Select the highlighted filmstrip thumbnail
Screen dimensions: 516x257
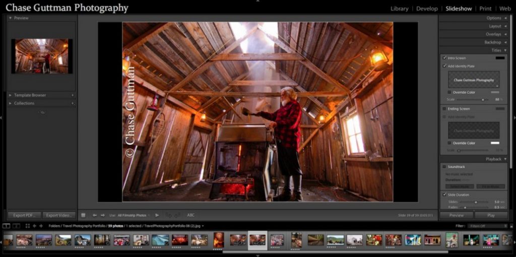pos(257,240)
